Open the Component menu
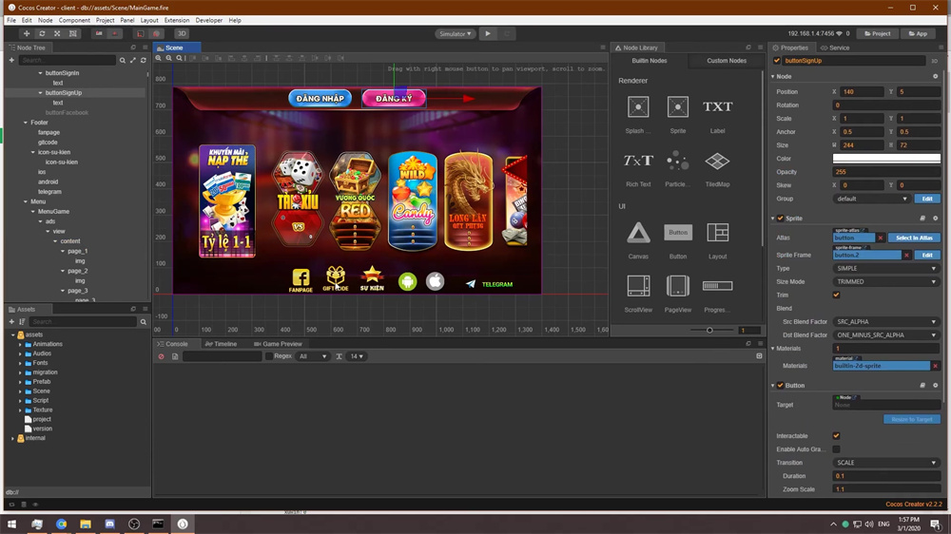This screenshot has width=951, height=534. 74,20
